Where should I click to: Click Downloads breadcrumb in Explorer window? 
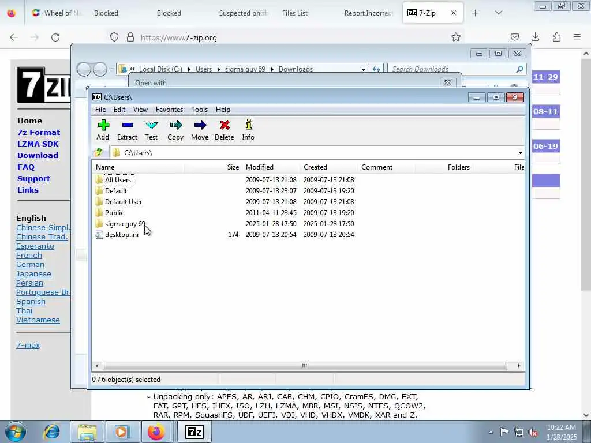296,69
